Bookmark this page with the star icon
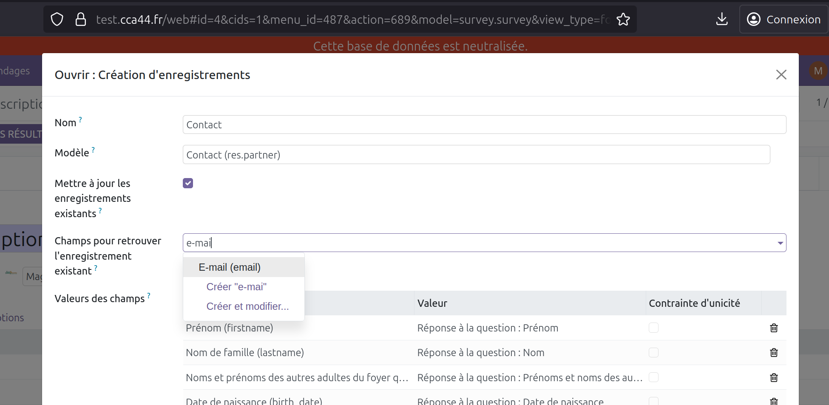This screenshot has height=405, width=829. coord(623,20)
